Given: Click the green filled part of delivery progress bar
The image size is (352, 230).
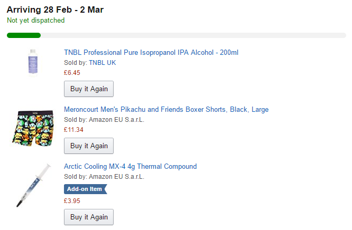Looking at the screenshot, I should coord(24,35).
